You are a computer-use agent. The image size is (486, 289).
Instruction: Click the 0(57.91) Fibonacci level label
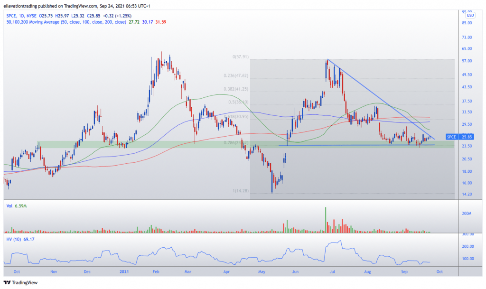pos(241,57)
